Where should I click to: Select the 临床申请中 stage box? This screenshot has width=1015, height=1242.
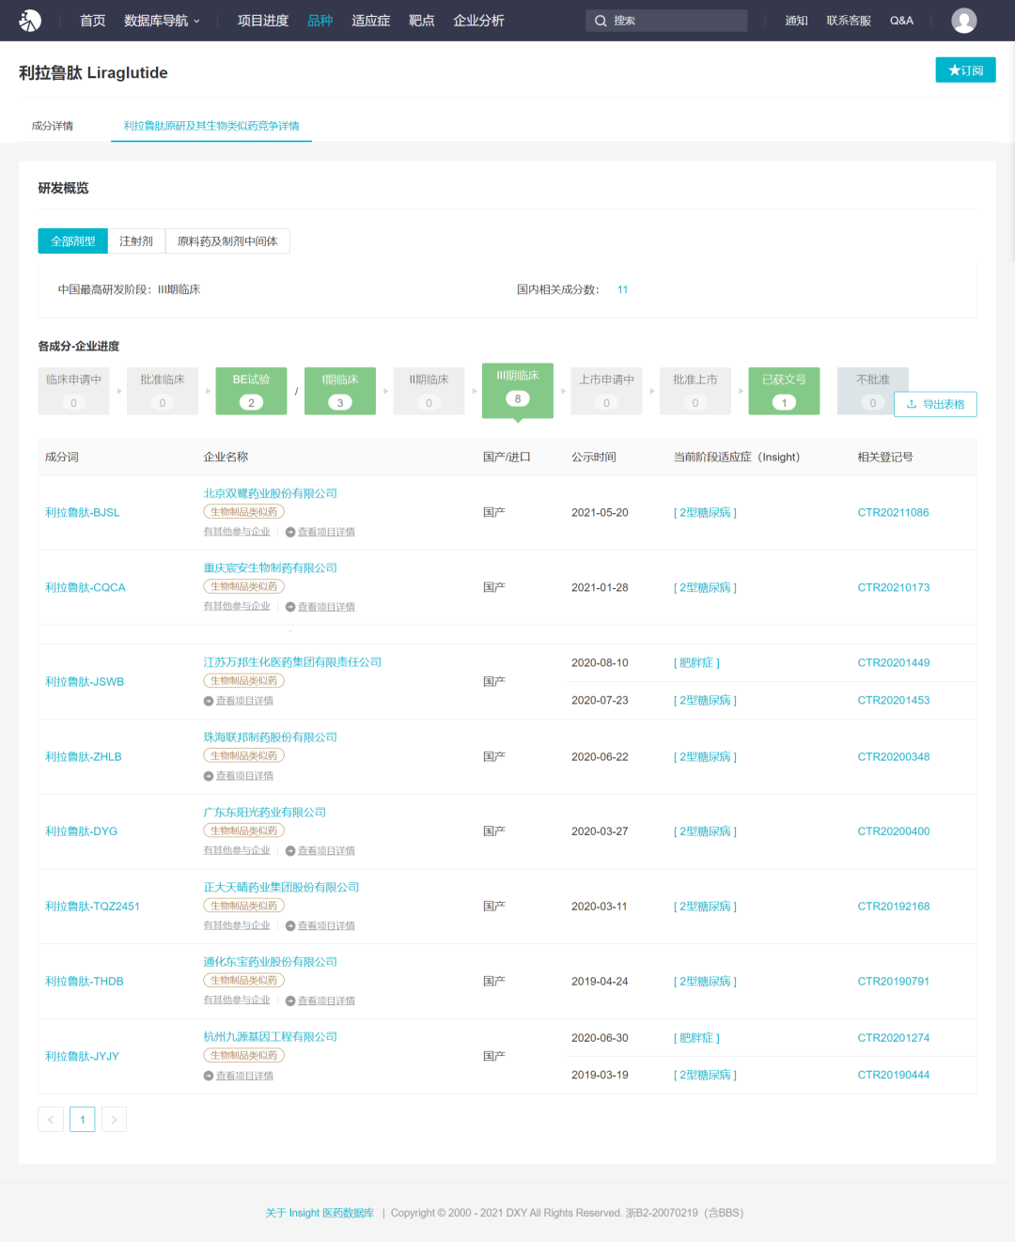click(x=74, y=391)
